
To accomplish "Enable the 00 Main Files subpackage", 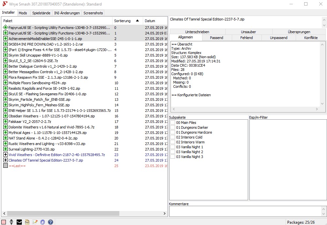I will click(173, 123).
